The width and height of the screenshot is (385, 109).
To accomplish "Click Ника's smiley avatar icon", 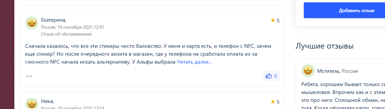I will [32, 103].
